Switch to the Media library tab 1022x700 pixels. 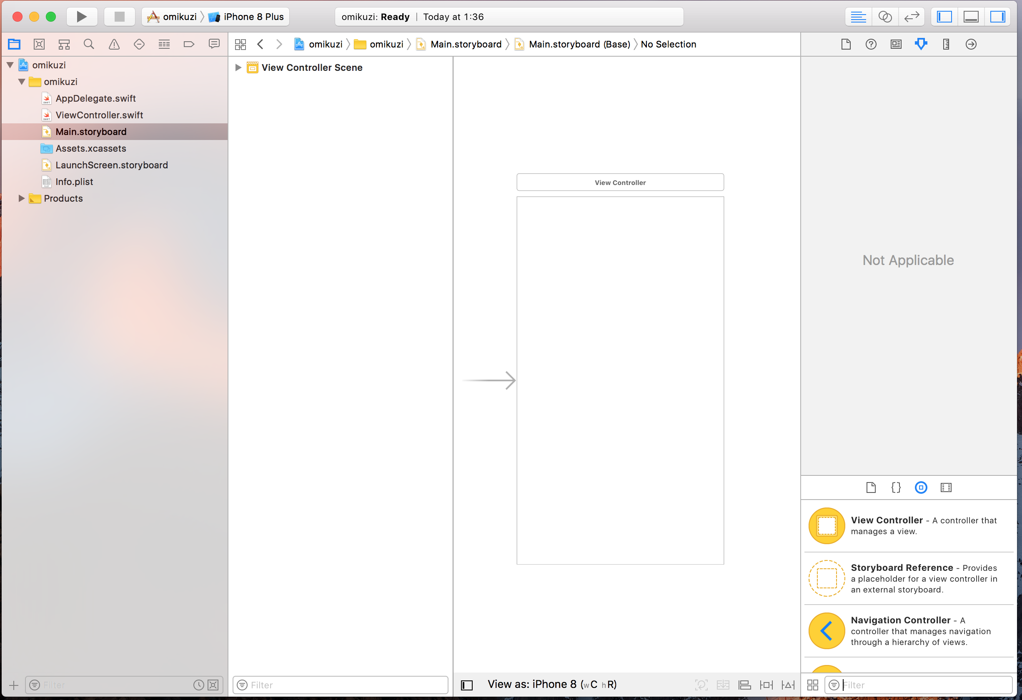946,487
